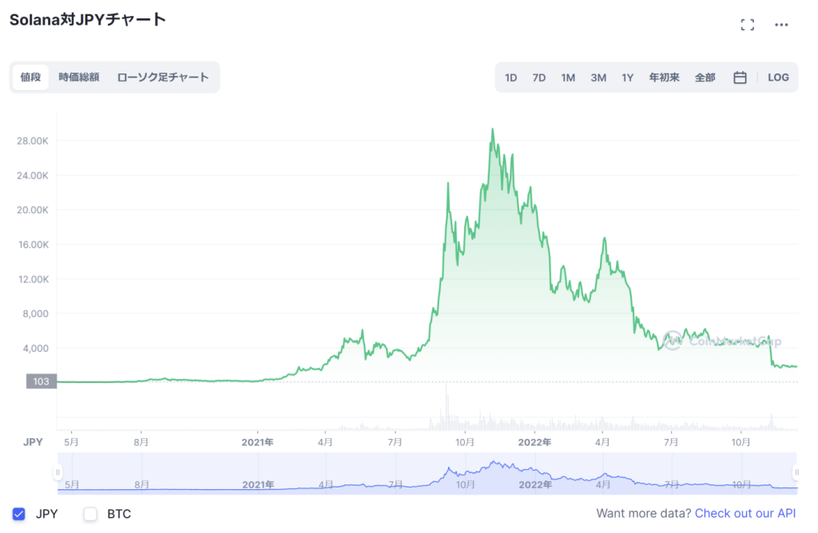Set chart range to 1M
The image size is (818, 533).
[x=568, y=77]
